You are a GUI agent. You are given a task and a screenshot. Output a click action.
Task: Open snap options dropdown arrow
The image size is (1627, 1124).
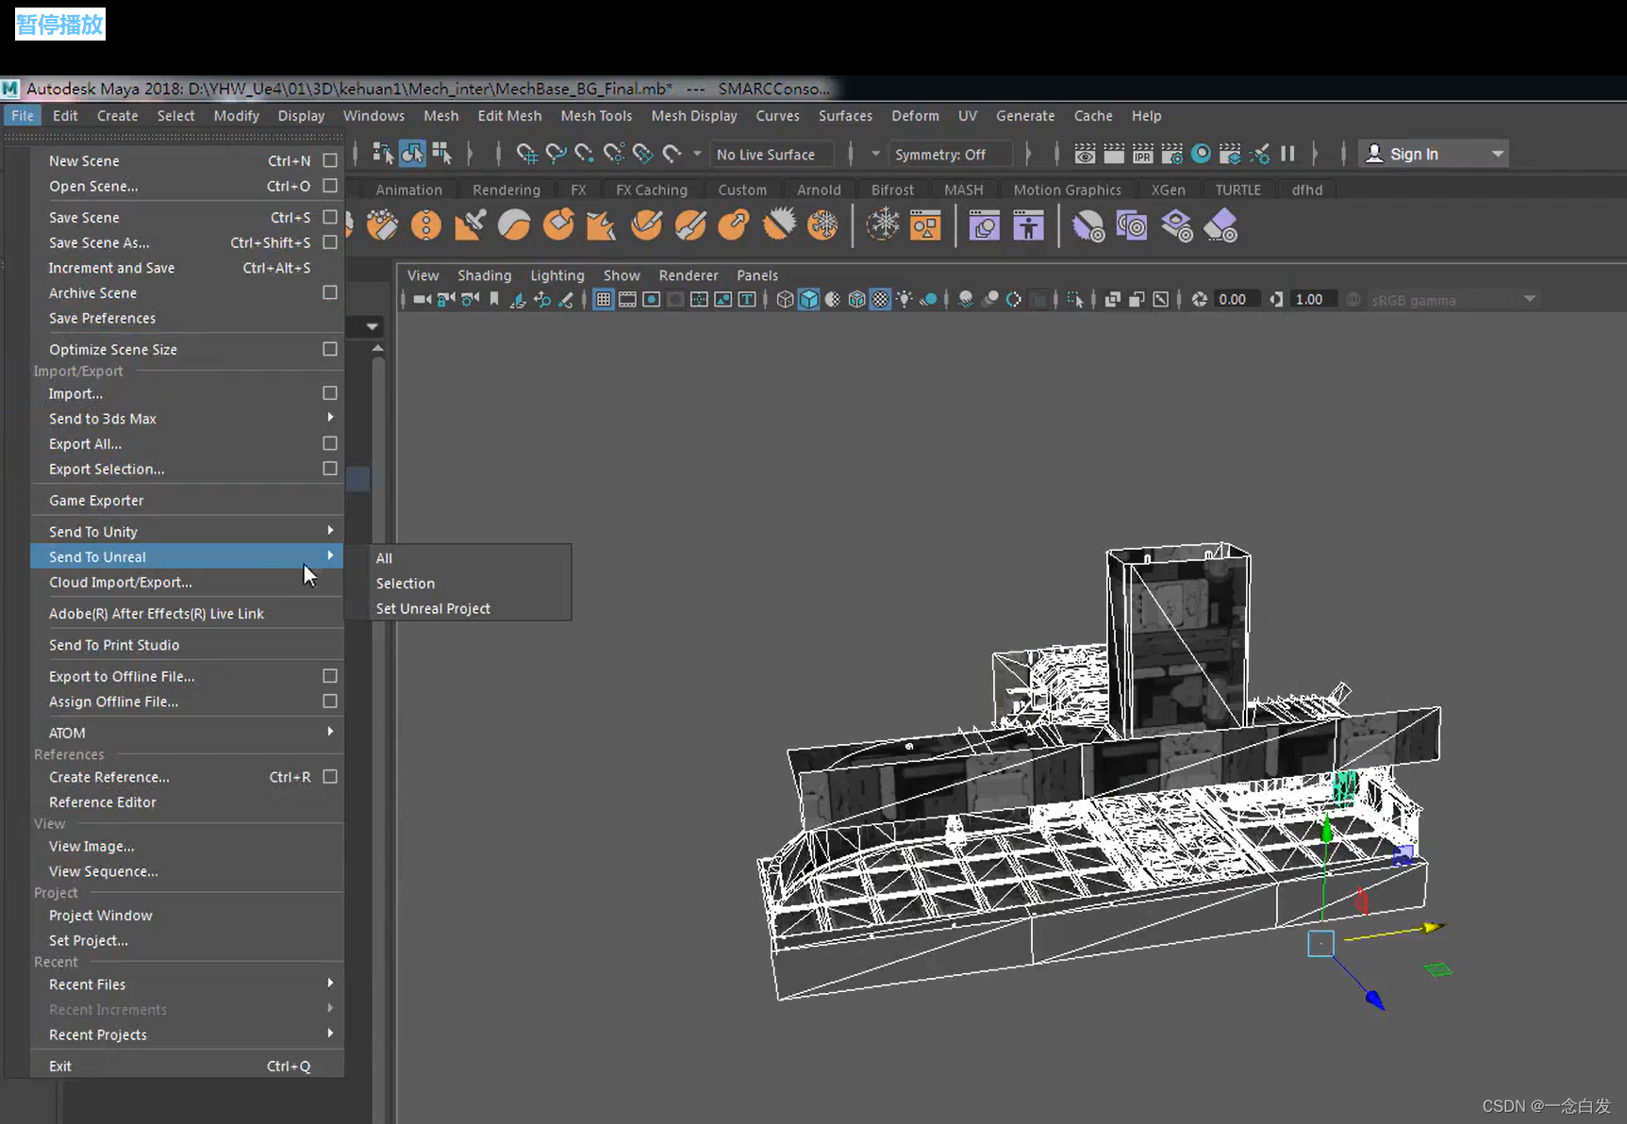[697, 154]
